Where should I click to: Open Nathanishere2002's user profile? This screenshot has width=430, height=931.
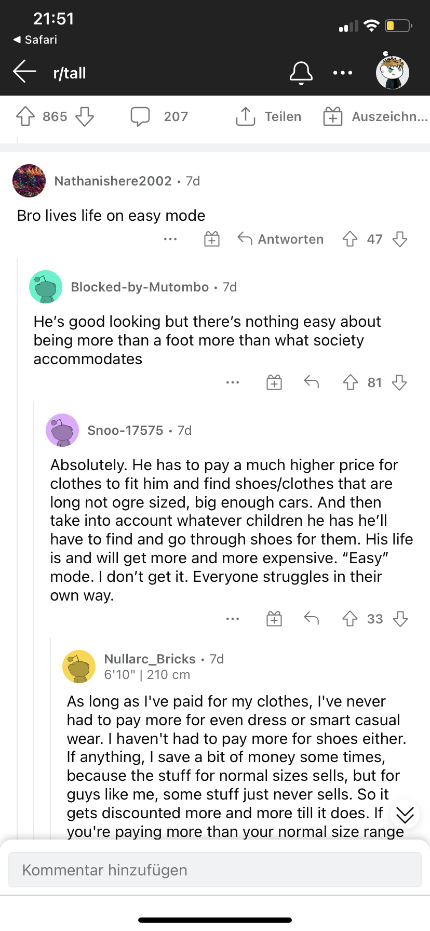coord(113,181)
